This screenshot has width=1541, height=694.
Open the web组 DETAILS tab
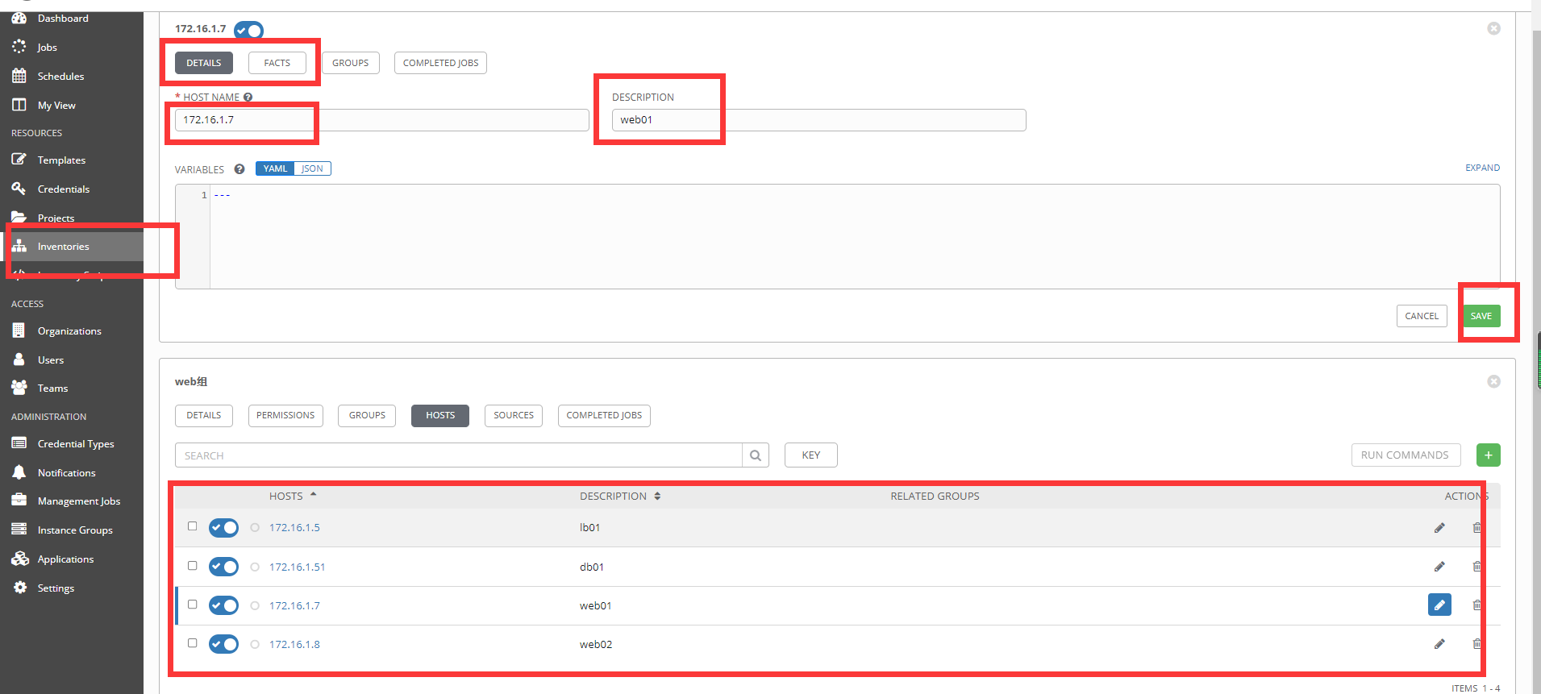(204, 416)
